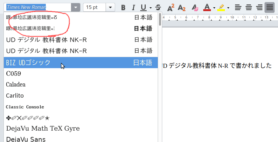The width and height of the screenshot is (278, 142).
Task: Align text to the left
Action: pos(238,7)
